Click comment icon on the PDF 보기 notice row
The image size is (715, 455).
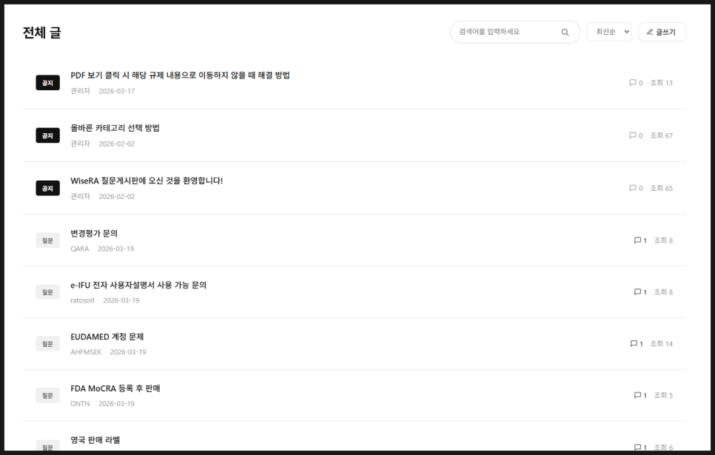(x=633, y=83)
